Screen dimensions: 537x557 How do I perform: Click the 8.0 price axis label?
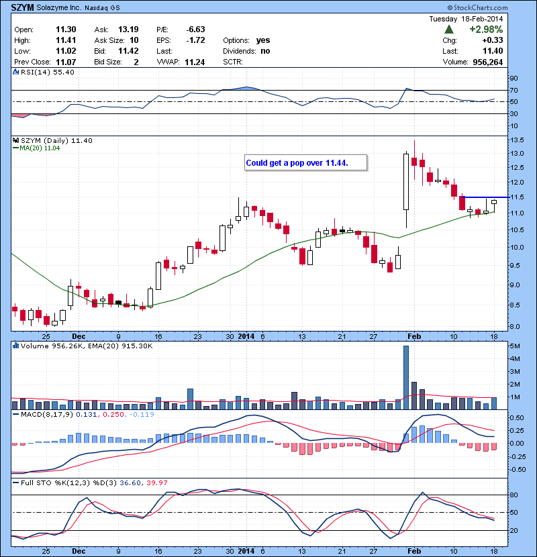coord(515,326)
